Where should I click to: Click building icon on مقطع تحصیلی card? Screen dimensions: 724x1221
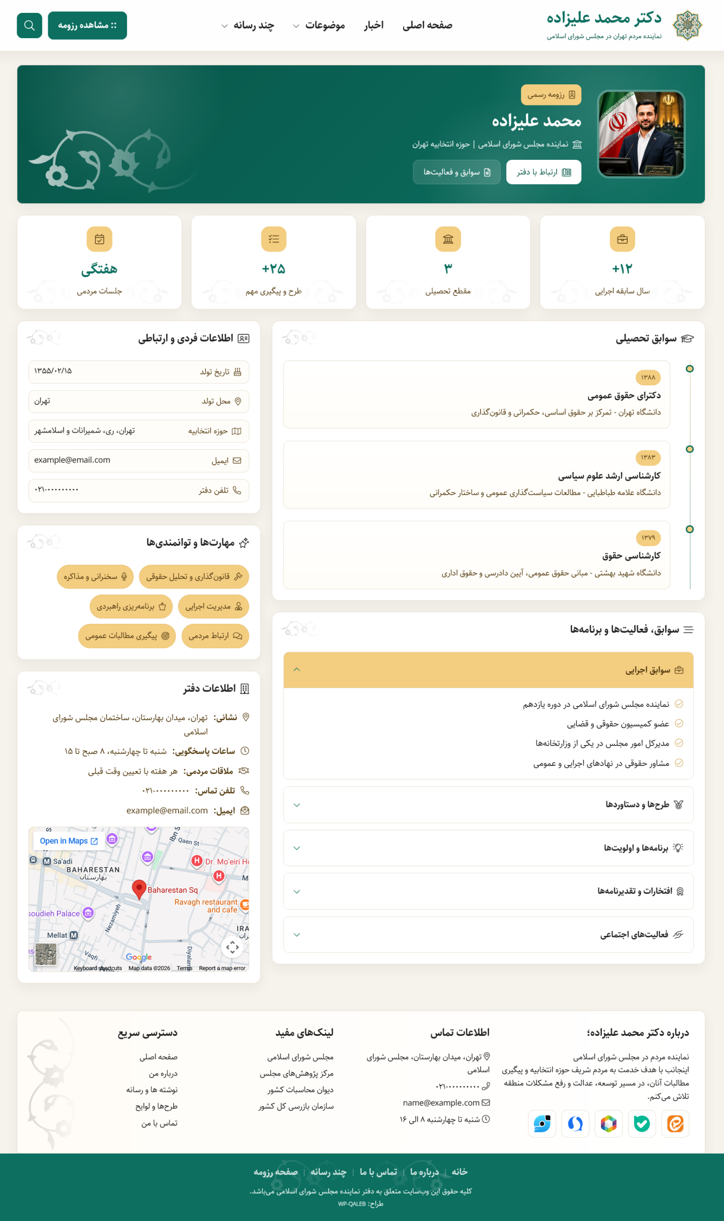pyautogui.click(x=448, y=239)
